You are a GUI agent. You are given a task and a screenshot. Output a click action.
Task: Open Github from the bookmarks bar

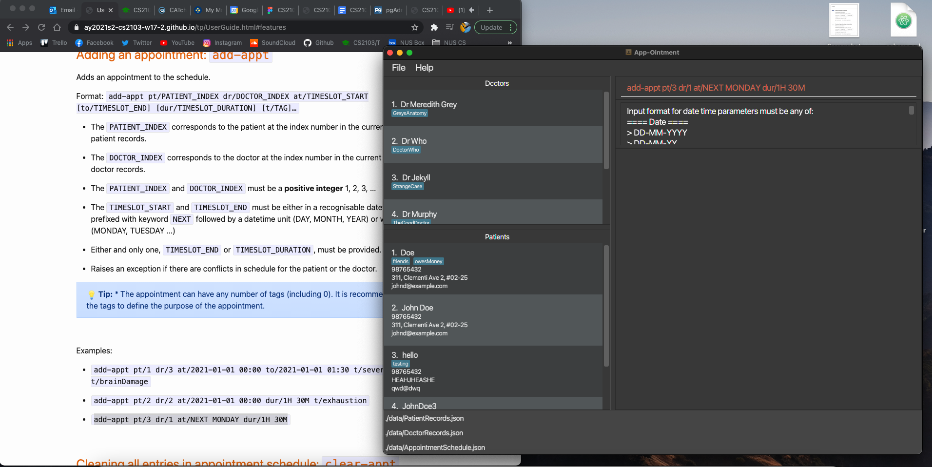[318, 43]
